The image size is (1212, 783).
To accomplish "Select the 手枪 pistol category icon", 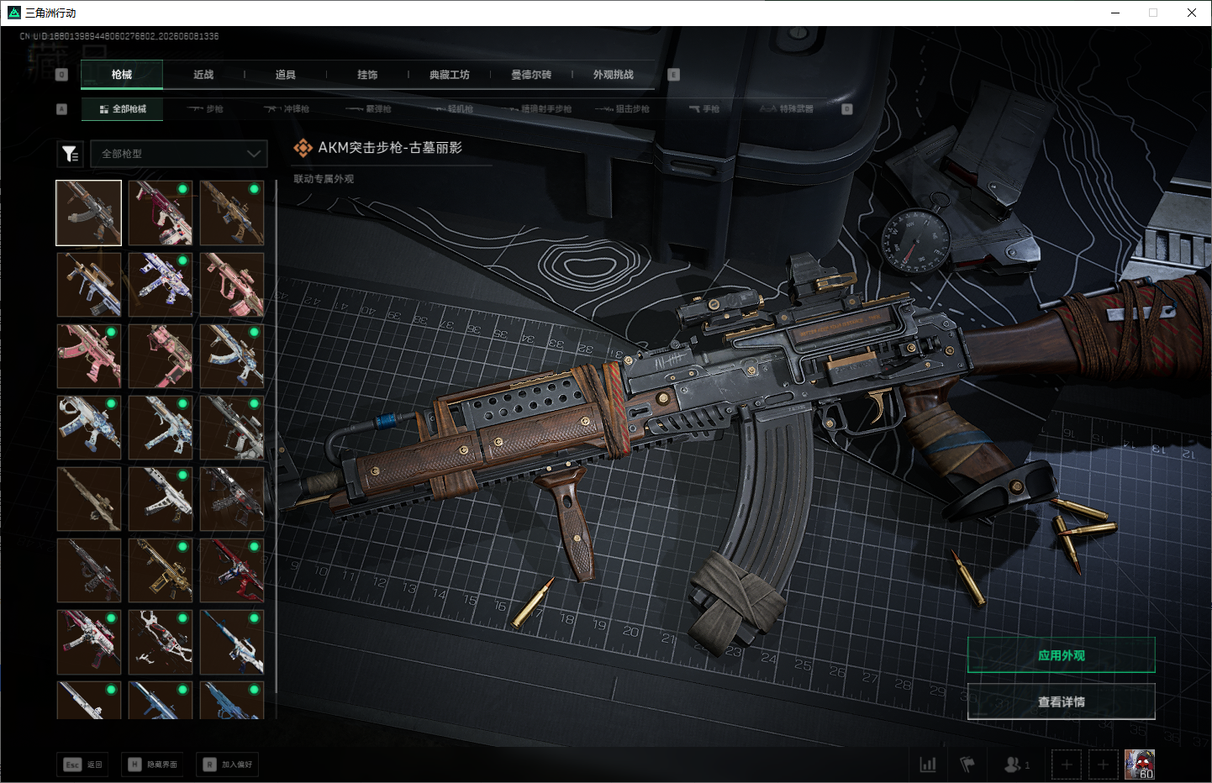I will (704, 109).
